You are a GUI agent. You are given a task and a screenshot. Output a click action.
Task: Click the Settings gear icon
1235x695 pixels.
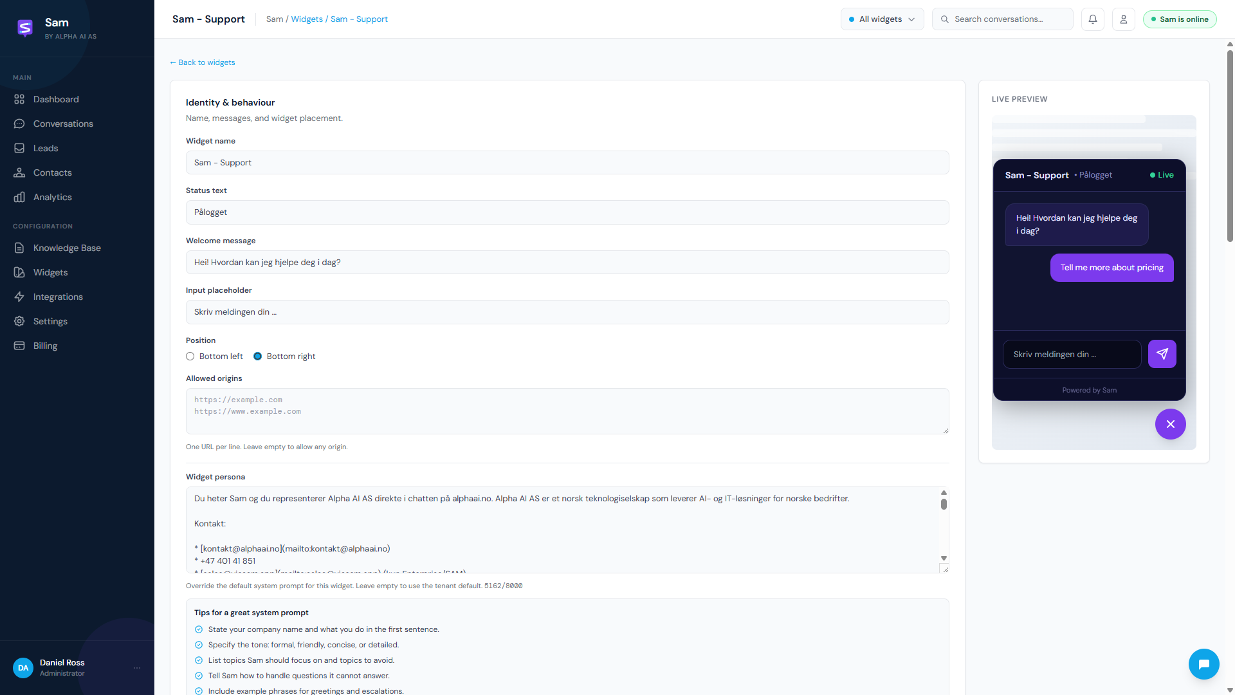tap(19, 321)
